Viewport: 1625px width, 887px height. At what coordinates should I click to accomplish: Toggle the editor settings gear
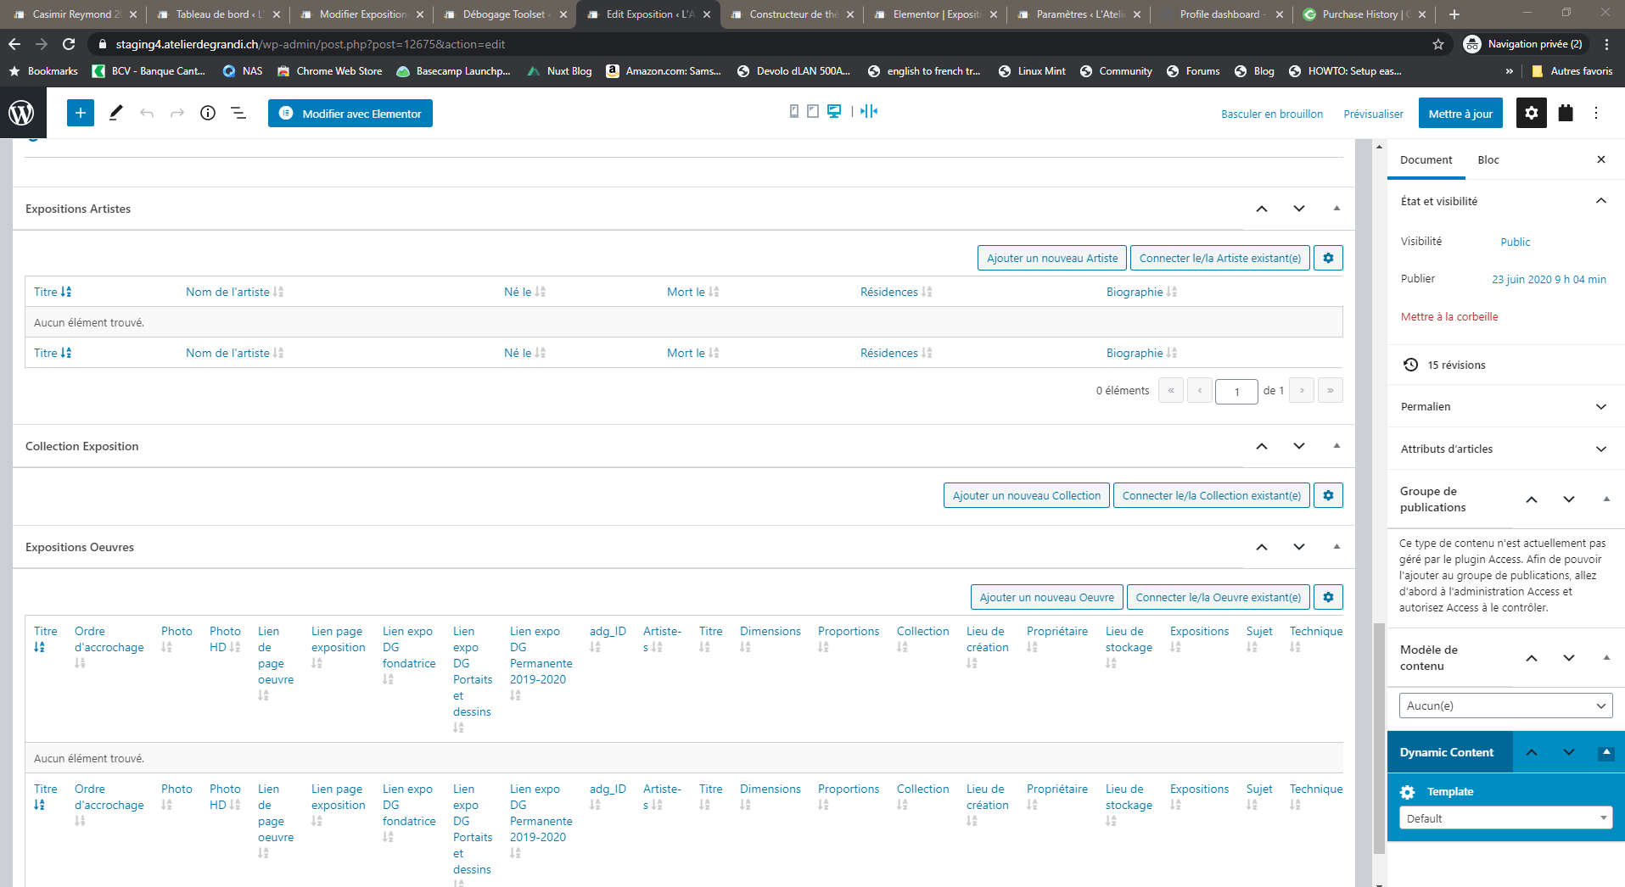pyautogui.click(x=1532, y=113)
